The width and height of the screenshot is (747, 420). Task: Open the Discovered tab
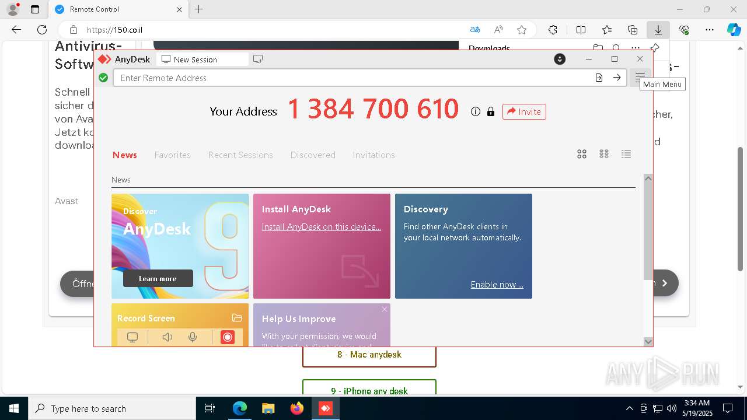tap(313, 155)
